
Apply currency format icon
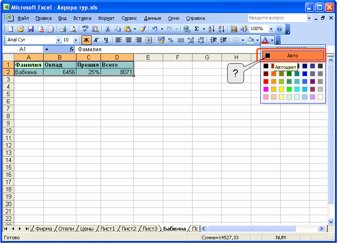click(x=161, y=40)
